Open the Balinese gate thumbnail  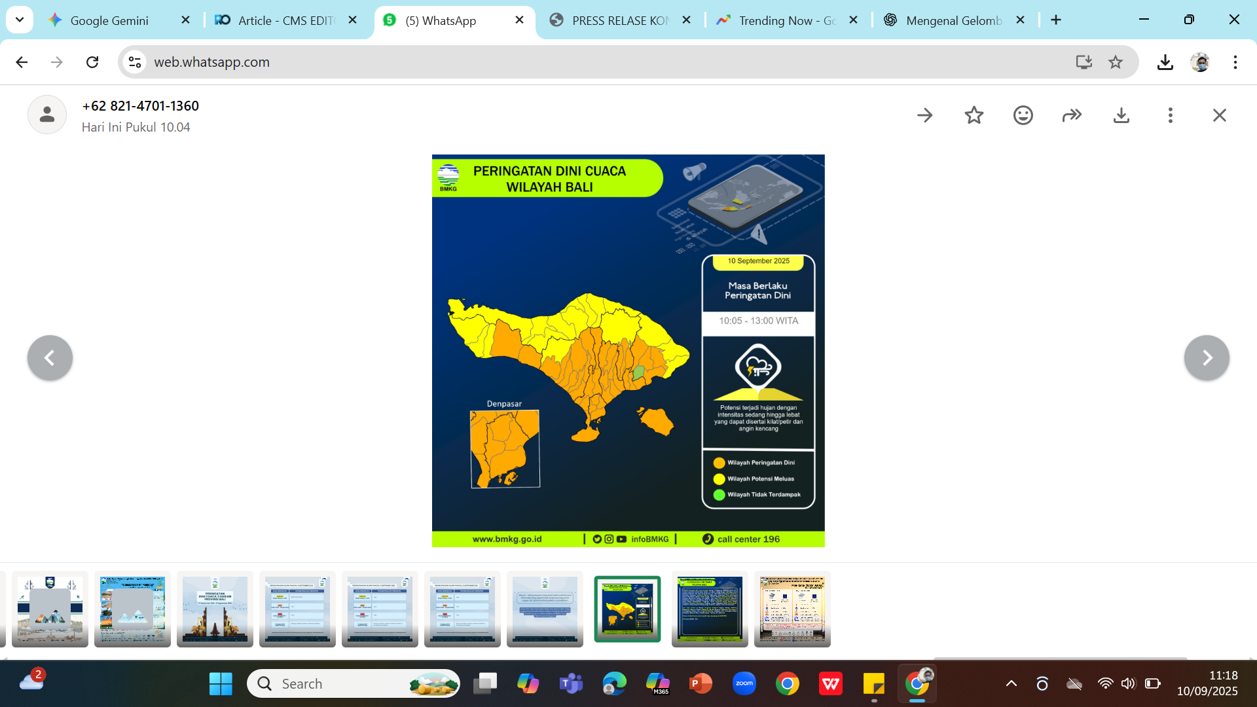(x=215, y=609)
